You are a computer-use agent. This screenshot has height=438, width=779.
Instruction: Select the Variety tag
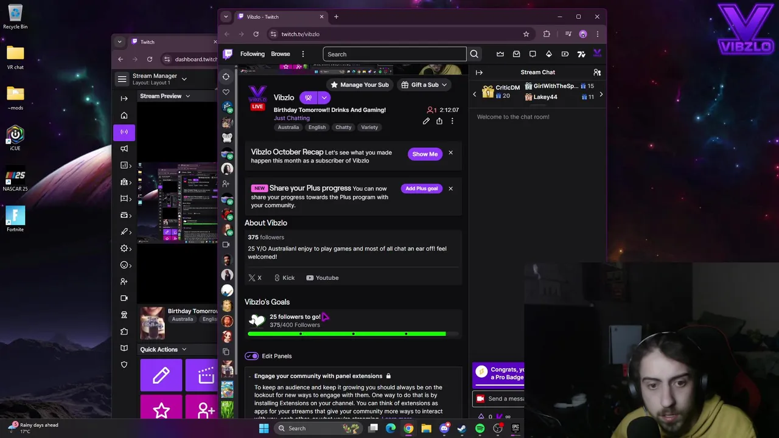(x=369, y=127)
